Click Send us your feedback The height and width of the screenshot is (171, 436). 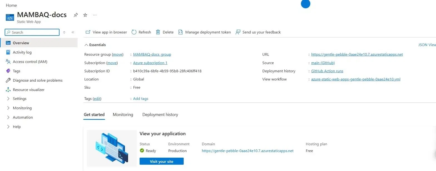pyautogui.click(x=258, y=32)
